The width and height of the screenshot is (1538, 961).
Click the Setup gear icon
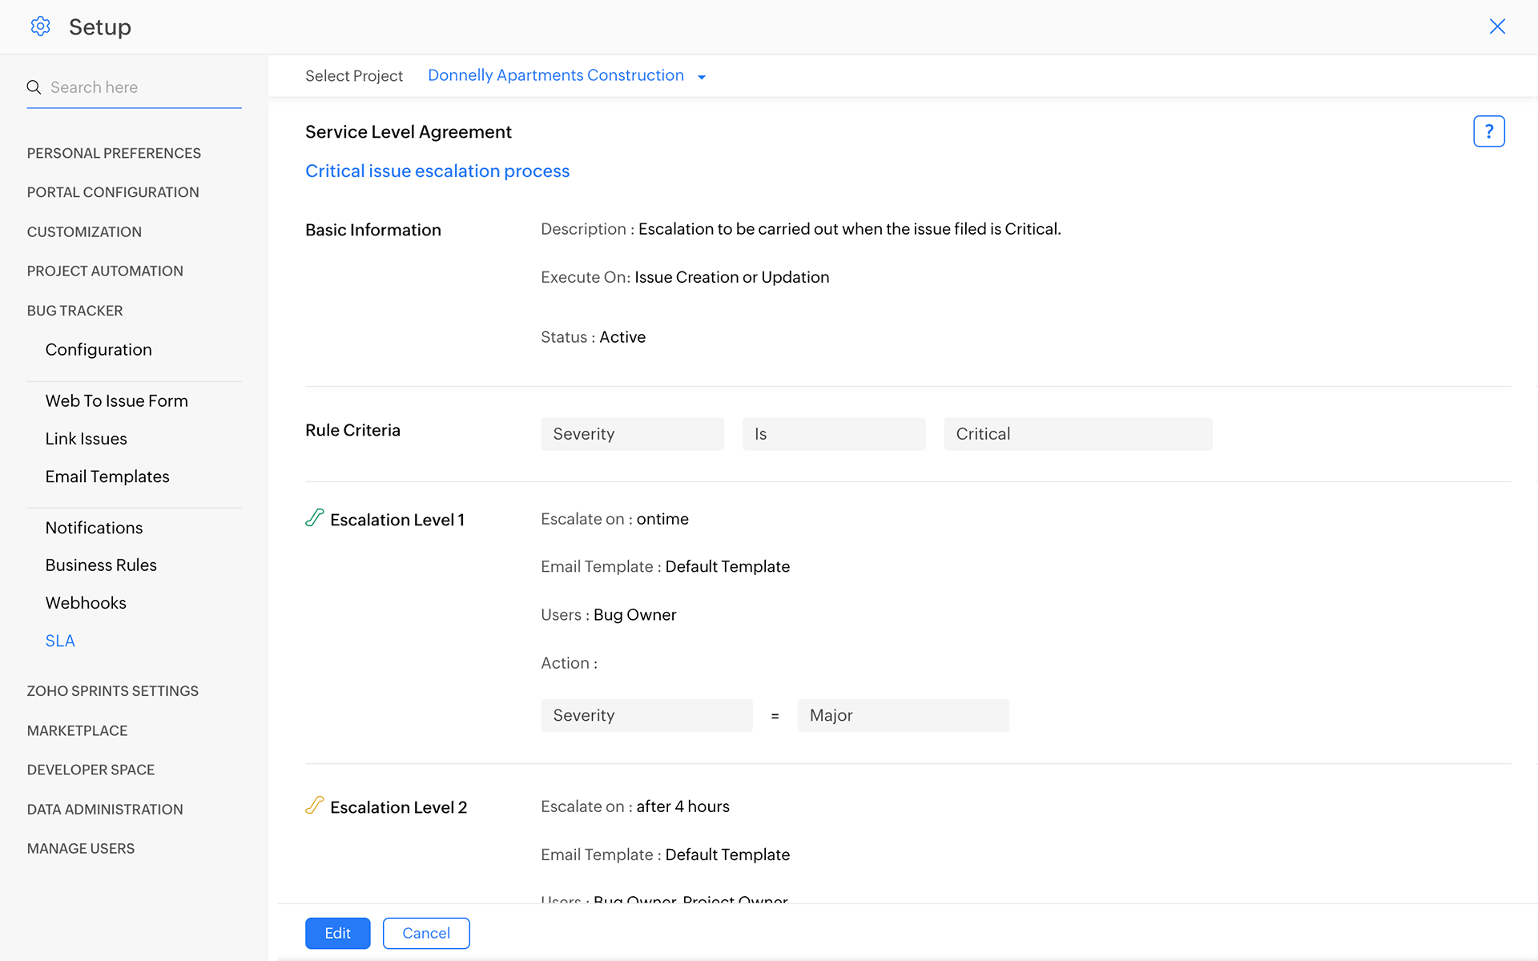[x=40, y=26]
